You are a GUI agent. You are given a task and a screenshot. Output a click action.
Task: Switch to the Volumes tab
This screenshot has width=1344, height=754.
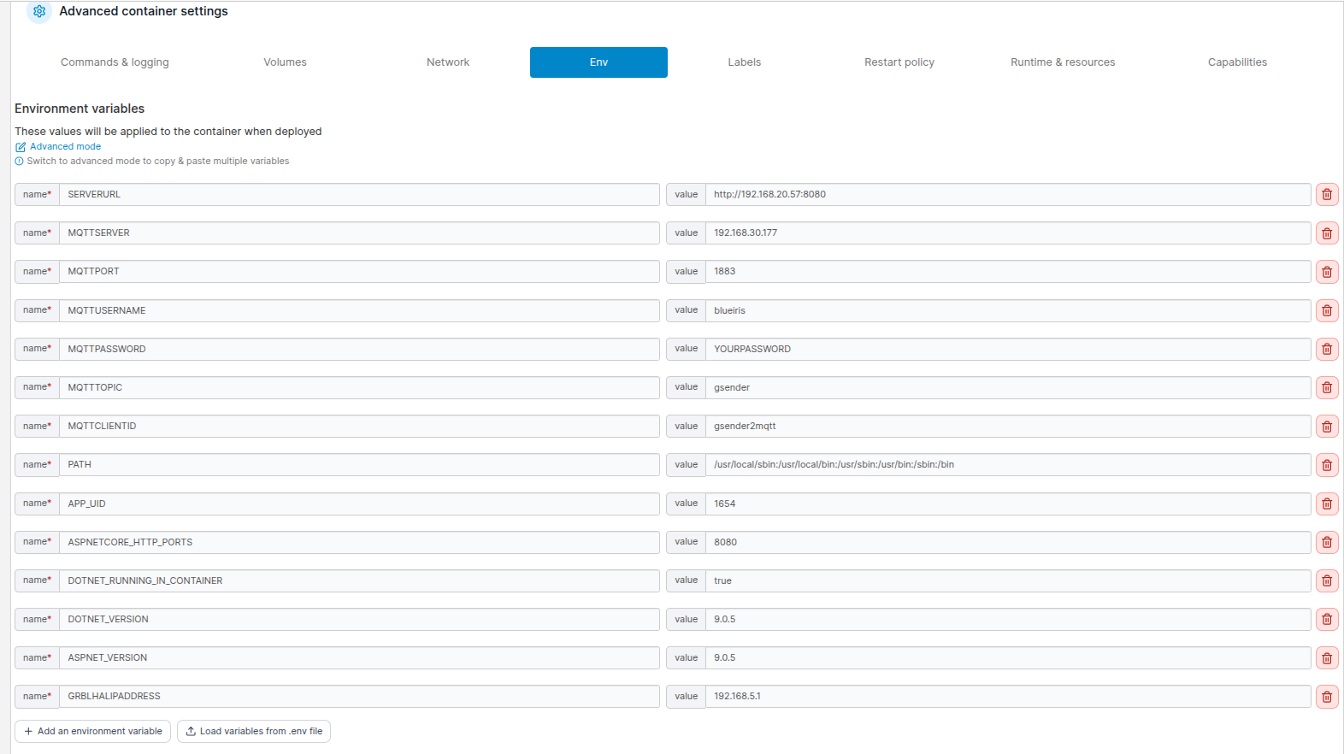(285, 62)
